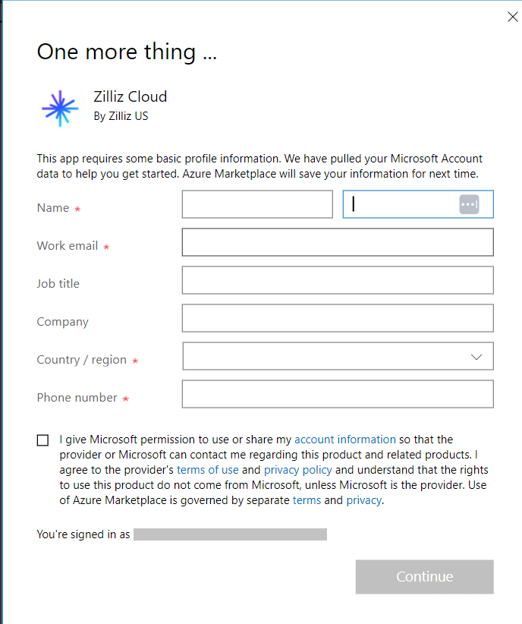
Task: Click the Zilliz Cloud star logo icon
Action: click(x=60, y=107)
